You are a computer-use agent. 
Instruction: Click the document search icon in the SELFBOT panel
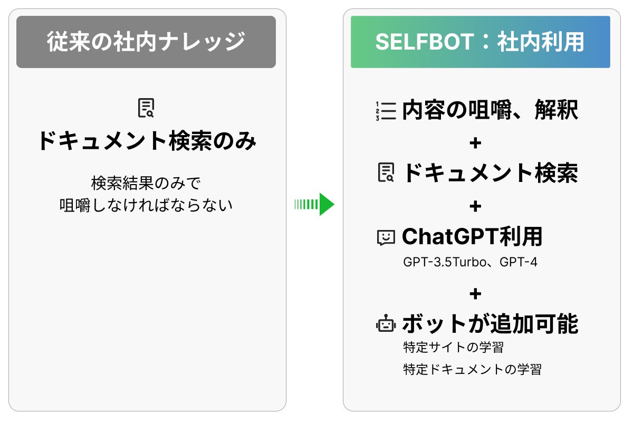click(x=386, y=173)
